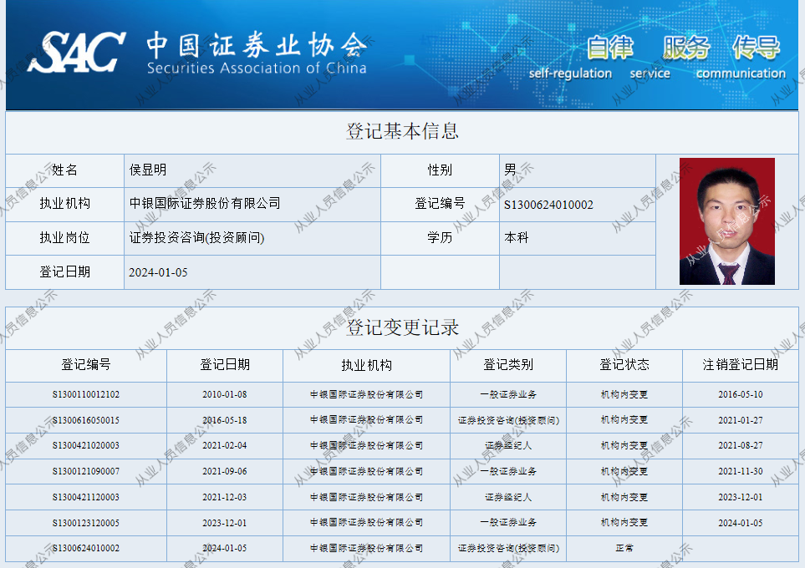Click the 登记日期 column header in records table
Screen dimensions: 805x568
(225, 365)
